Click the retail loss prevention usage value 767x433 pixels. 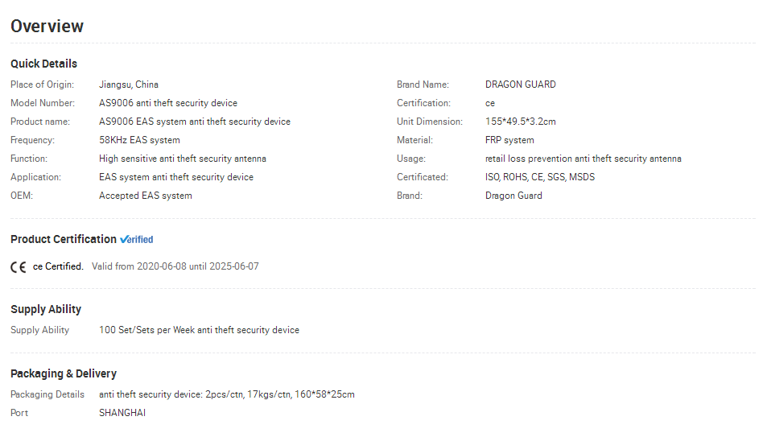[x=583, y=159]
